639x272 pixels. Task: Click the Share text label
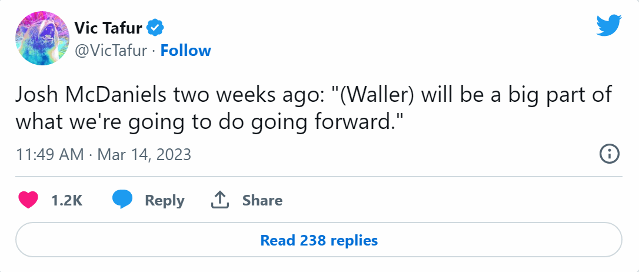pyautogui.click(x=262, y=200)
